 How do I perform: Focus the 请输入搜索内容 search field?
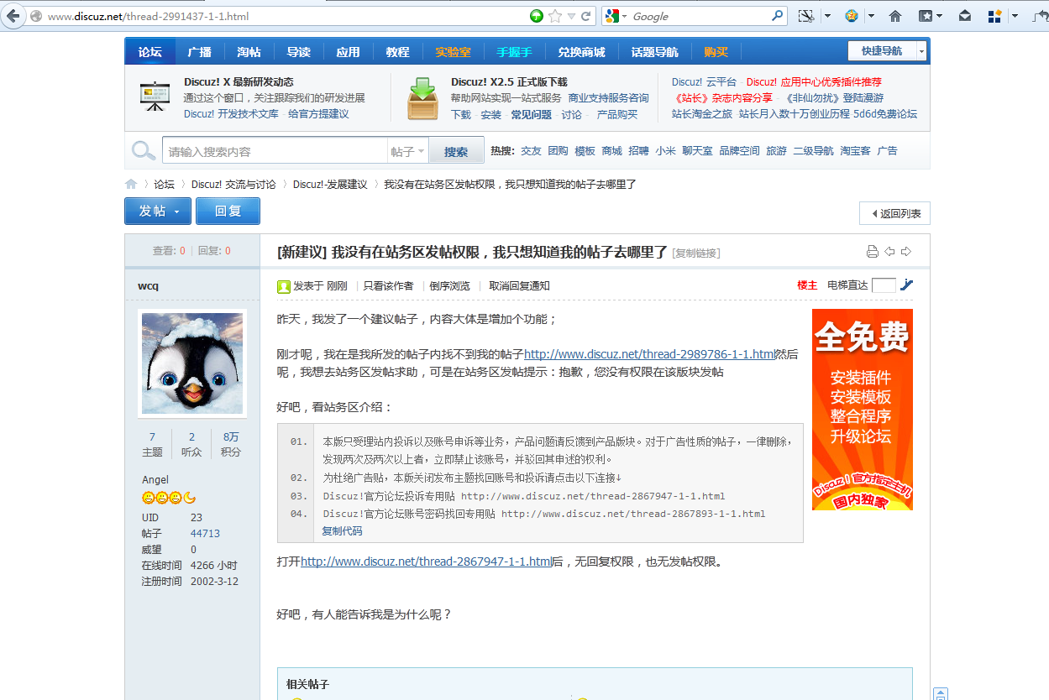275,152
